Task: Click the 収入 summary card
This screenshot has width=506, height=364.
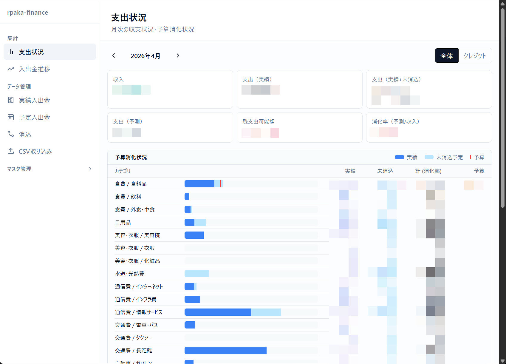Action: pos(170,89)
